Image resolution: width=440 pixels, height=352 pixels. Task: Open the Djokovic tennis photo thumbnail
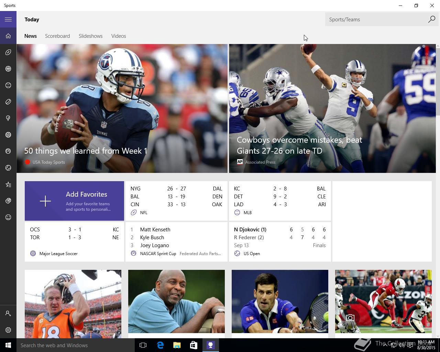(x=280, y=301)
